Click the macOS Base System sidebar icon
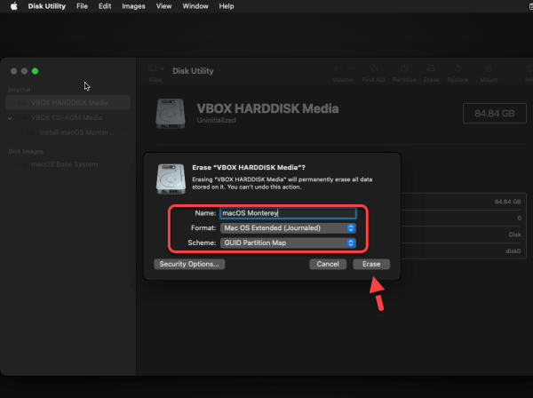Viewport: 533px width, 398px height. pyautogui.click(x=22, y=164)
